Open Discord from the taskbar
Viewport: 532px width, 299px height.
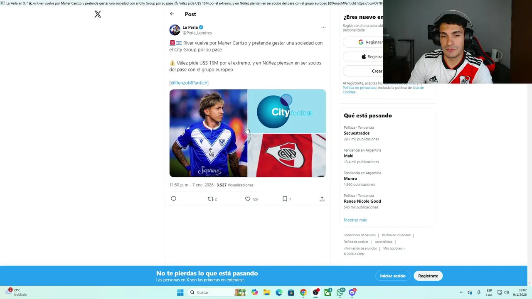(x=352, y=292)
